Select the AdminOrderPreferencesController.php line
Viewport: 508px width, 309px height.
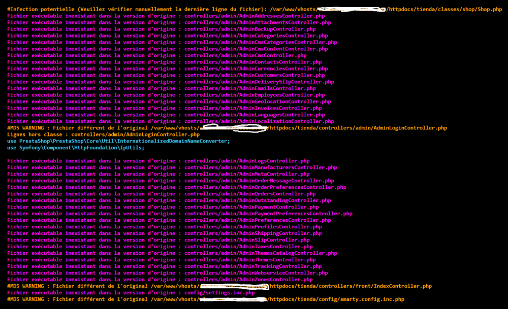[177, 187]
